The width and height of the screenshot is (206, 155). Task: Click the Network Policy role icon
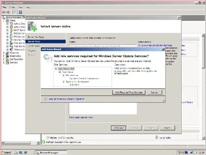point(11,40)
